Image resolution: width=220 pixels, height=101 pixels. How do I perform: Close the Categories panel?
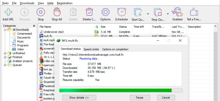34,26
